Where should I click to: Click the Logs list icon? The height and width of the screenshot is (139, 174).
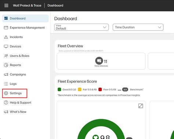point(6,84)
